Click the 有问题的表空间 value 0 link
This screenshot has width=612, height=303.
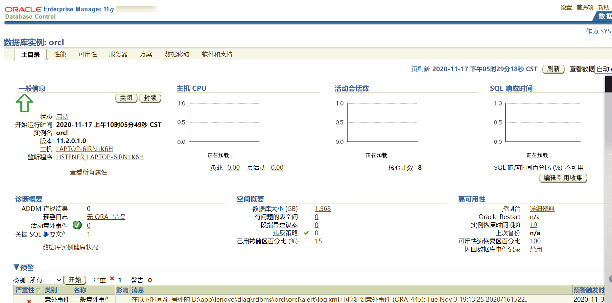point(316,217)
